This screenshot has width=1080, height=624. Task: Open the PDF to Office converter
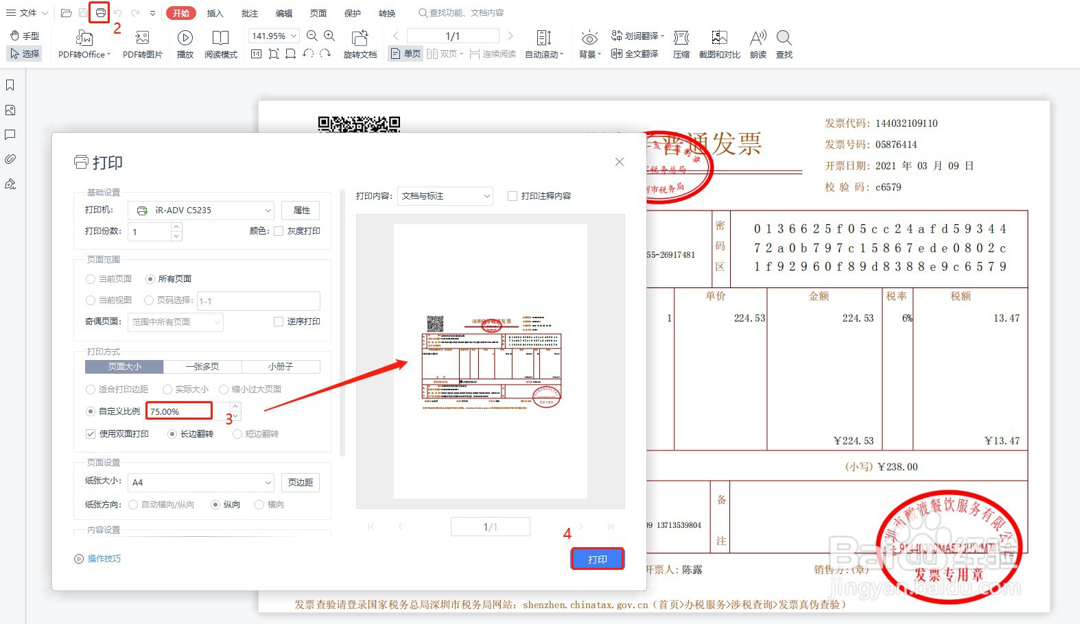point(84,44)
